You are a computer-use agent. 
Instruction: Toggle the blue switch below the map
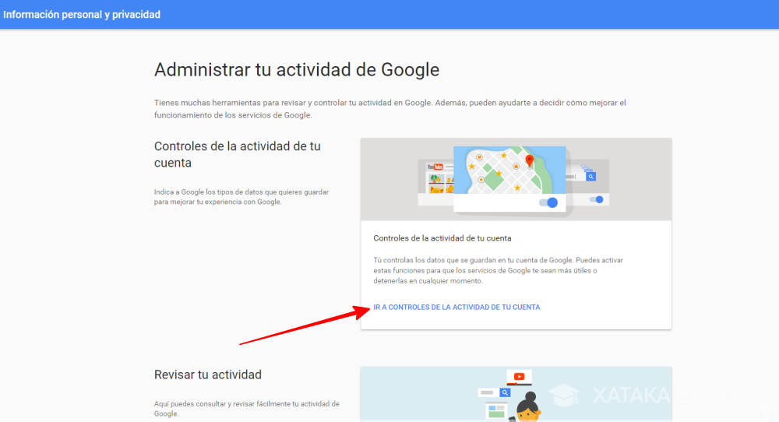(x=549, y=202)
